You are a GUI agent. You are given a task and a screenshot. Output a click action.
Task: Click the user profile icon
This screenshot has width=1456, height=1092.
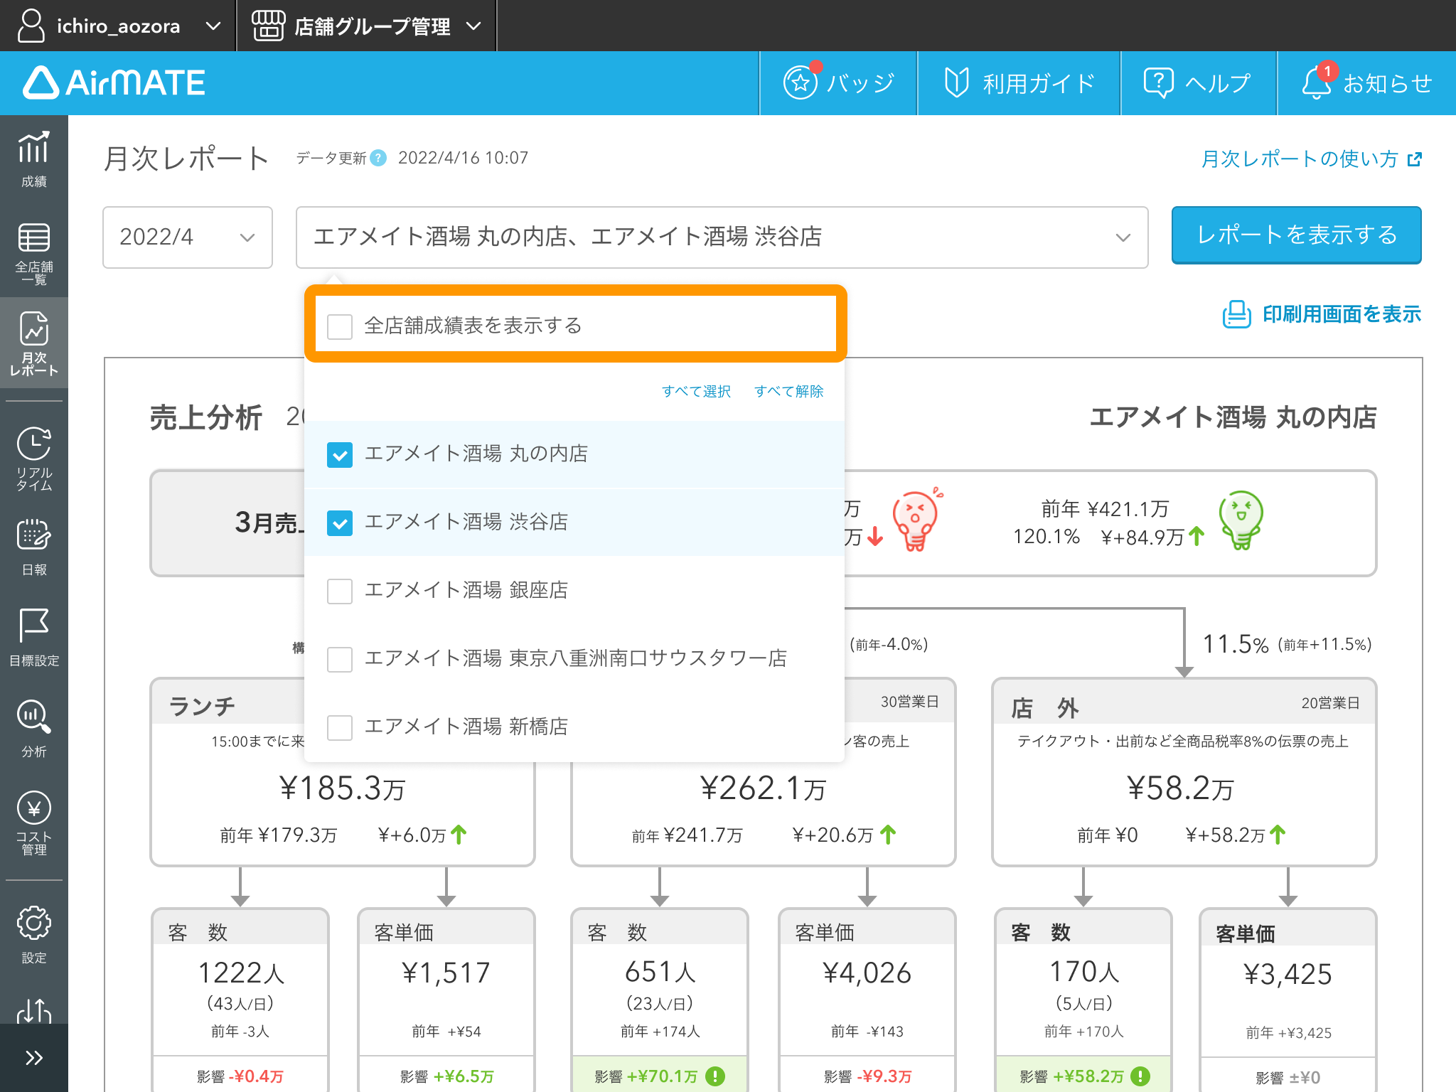pos(31,26)
